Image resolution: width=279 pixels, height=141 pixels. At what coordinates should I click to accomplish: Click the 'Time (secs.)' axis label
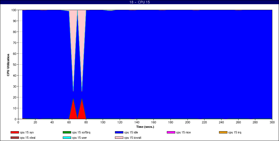tap(145, 127)
